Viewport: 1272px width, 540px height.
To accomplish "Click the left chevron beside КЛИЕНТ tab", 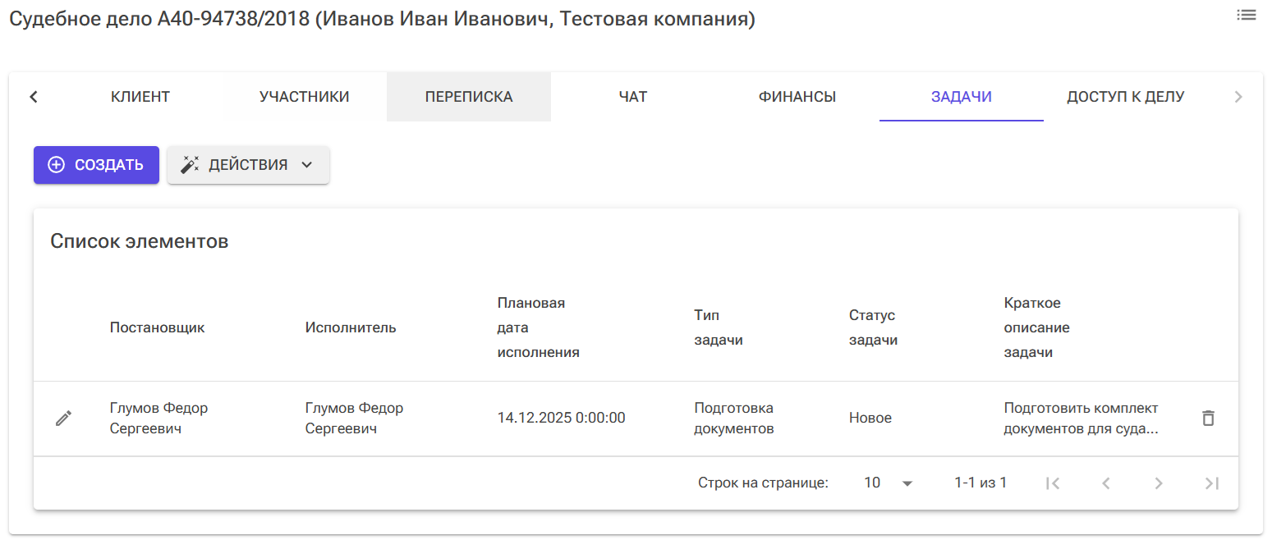I will pos(33,96).
